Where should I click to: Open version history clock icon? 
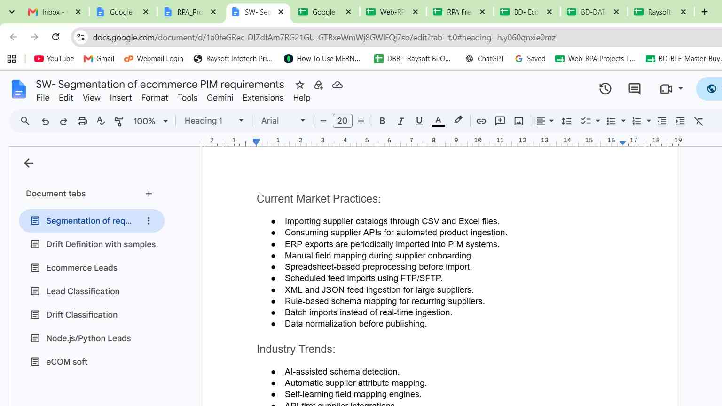coord(605,88)
